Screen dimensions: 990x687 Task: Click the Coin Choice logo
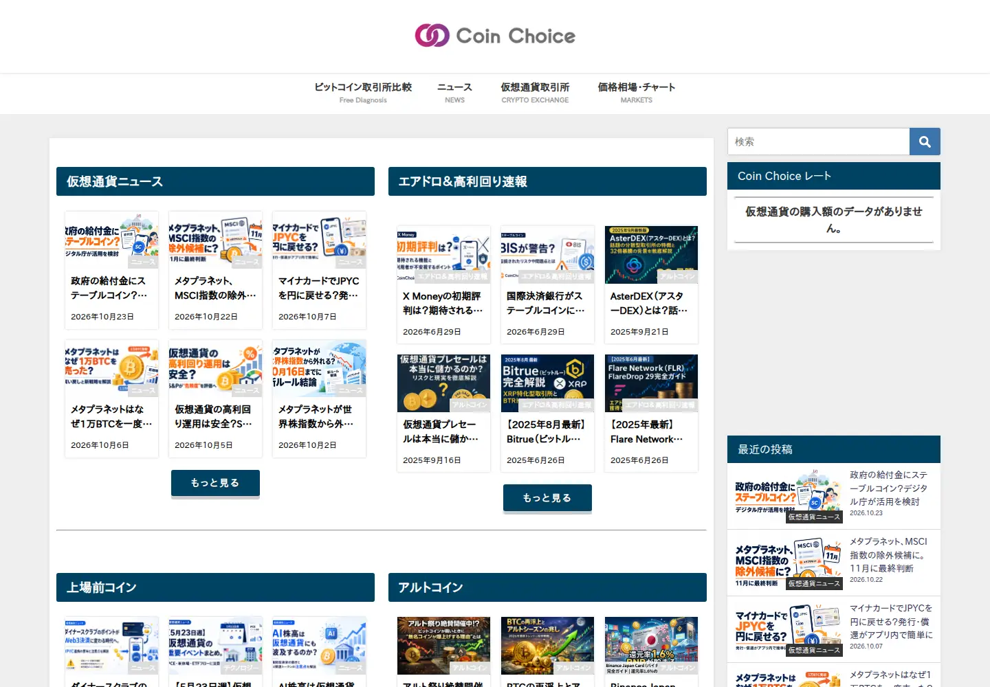pyautogui.click(x=495, y=36)
